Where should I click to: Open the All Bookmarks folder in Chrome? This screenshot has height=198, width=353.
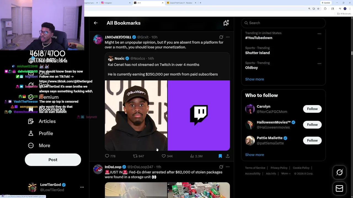[344, 14]
